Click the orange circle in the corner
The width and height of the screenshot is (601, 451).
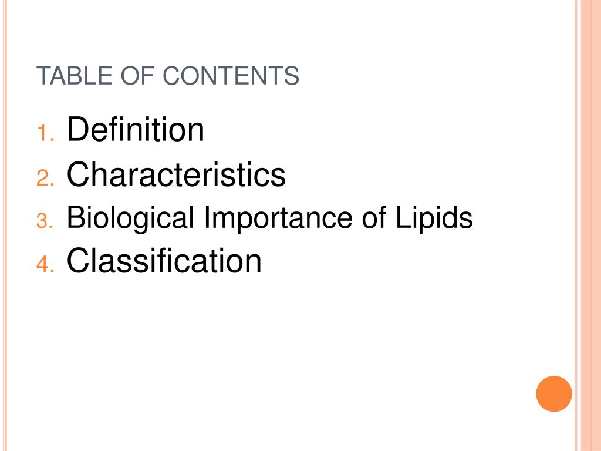pos(554,394)
